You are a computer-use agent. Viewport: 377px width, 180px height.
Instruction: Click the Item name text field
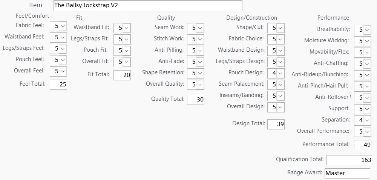148,6
